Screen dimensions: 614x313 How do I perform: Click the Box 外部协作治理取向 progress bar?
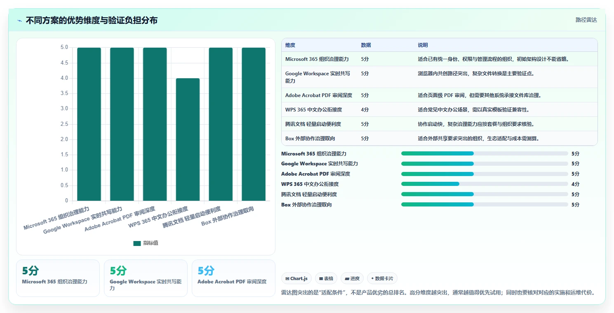[x=485, y=204]
